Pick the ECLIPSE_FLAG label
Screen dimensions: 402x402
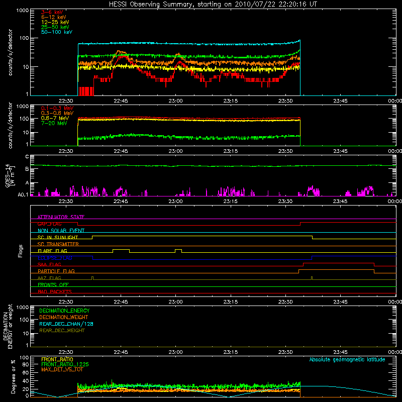[x=55, y=258]
